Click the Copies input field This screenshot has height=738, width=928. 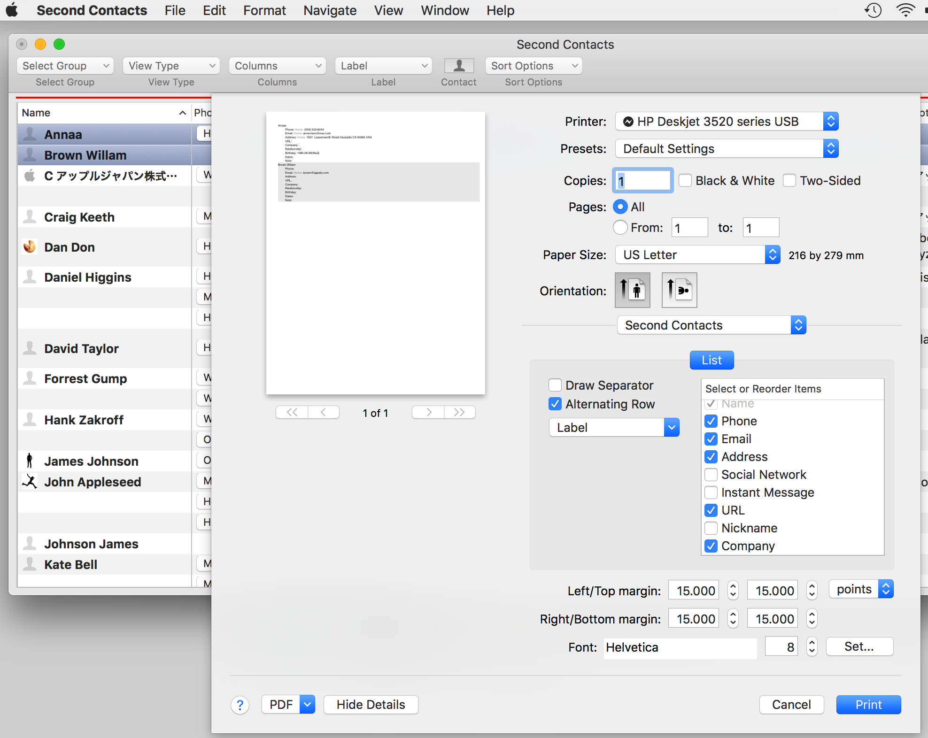pos(643,180)
